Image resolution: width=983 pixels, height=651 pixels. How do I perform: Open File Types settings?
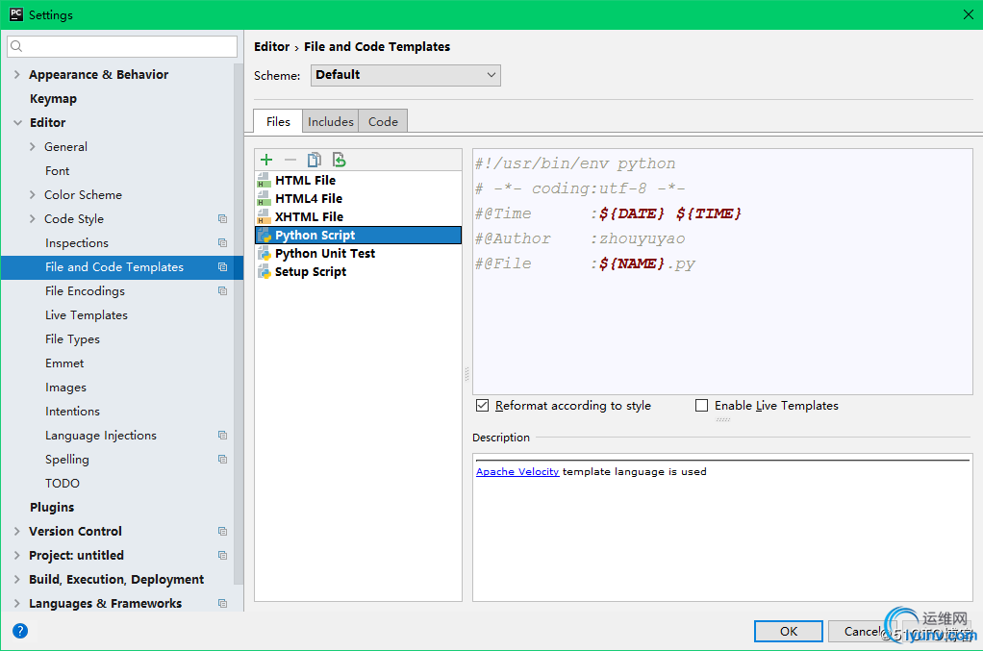click(x=72, y=339)
